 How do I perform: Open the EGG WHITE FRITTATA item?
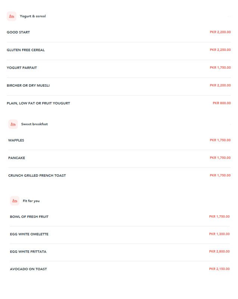(120, 252)
